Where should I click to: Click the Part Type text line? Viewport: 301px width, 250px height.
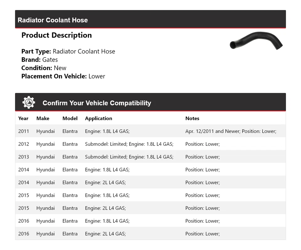68,52
